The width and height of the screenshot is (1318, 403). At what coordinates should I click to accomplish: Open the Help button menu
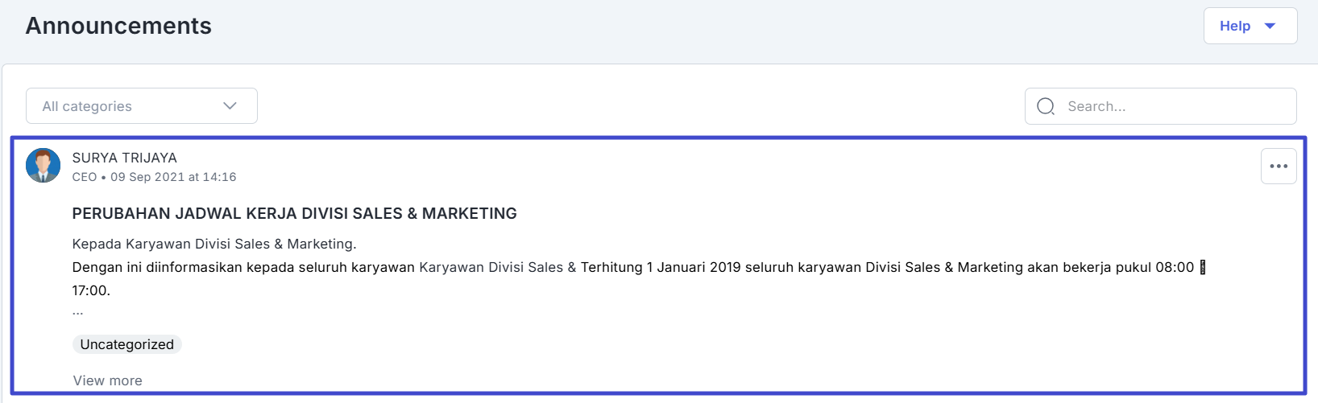pos(1235,26)
